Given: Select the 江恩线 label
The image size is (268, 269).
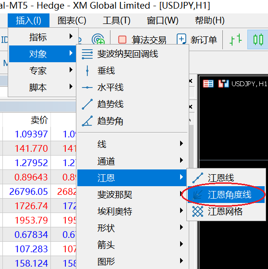Looking at the screenshot, I should point(221,178).
